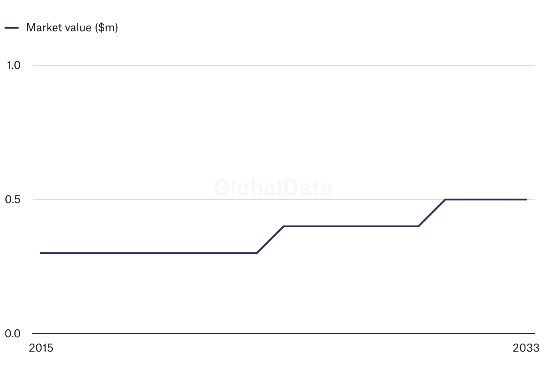Select the point where the line leaves 0.3
Image resolution: width=546 pixels, height=374 pixels.
(256, 253)
